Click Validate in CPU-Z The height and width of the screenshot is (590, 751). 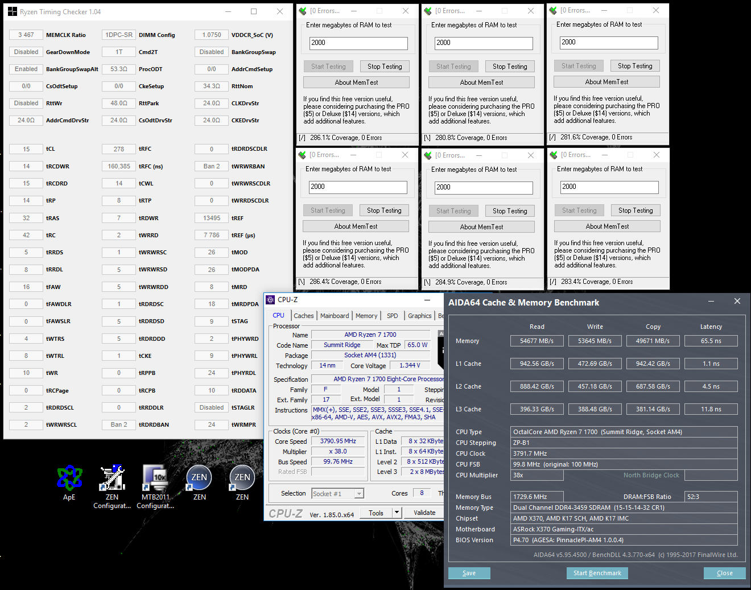pos(424,512)
